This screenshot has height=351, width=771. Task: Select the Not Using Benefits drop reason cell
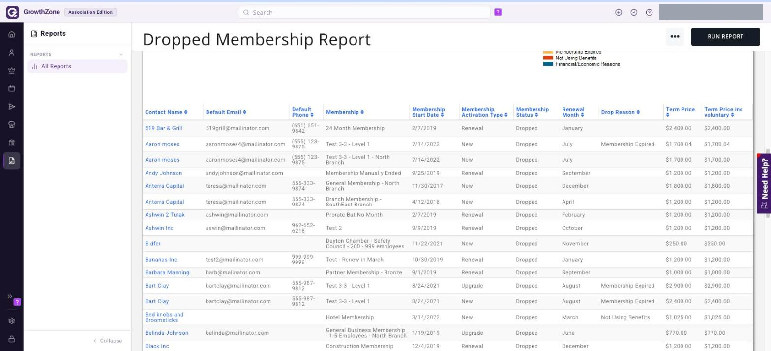(625, 317)
